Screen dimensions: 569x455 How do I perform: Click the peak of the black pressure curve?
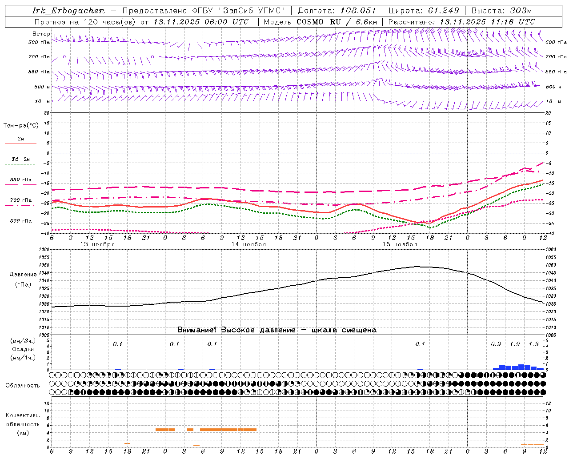[417, 267]
